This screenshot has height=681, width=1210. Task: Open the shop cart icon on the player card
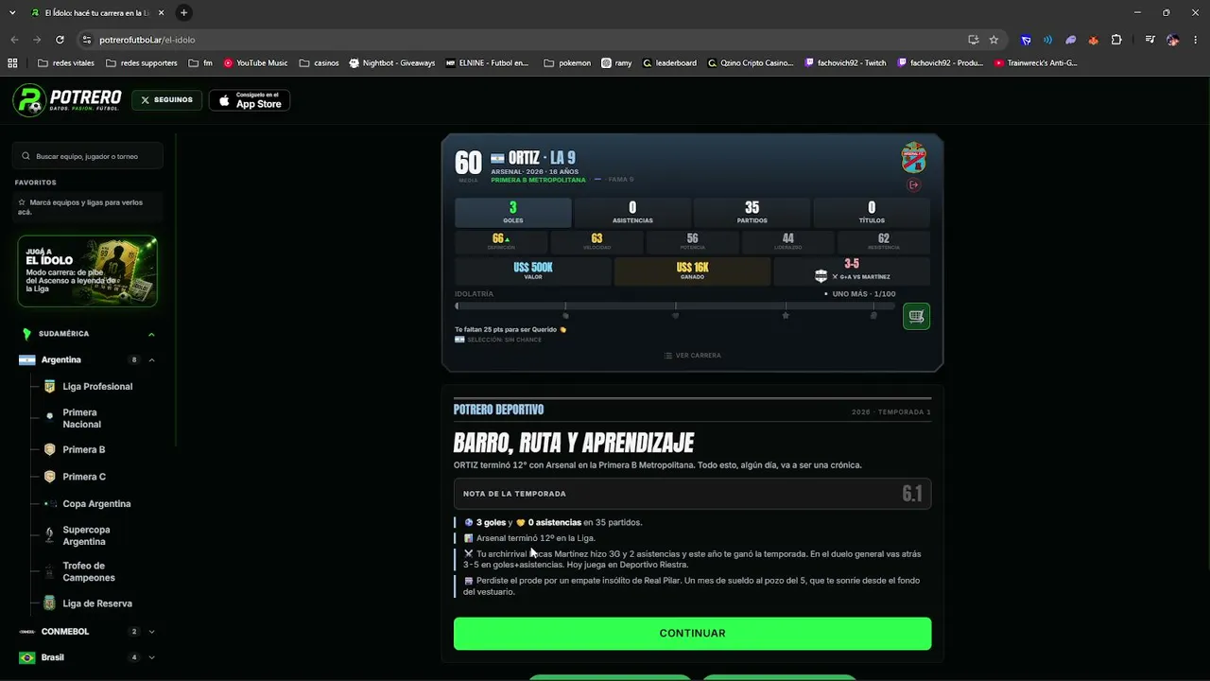(916, 316)
